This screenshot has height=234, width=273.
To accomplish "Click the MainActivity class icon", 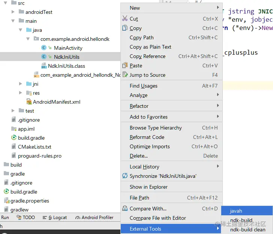I will tap(44, 48).
